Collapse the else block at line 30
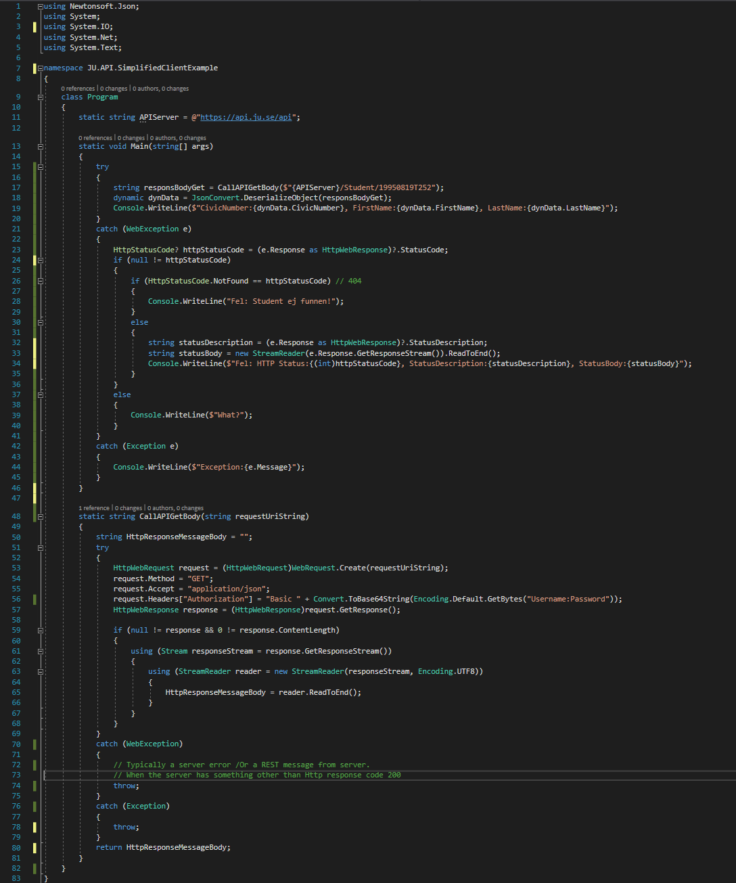Image resolution: width=736 pixels, height=883 pixels. click(41, 322)
